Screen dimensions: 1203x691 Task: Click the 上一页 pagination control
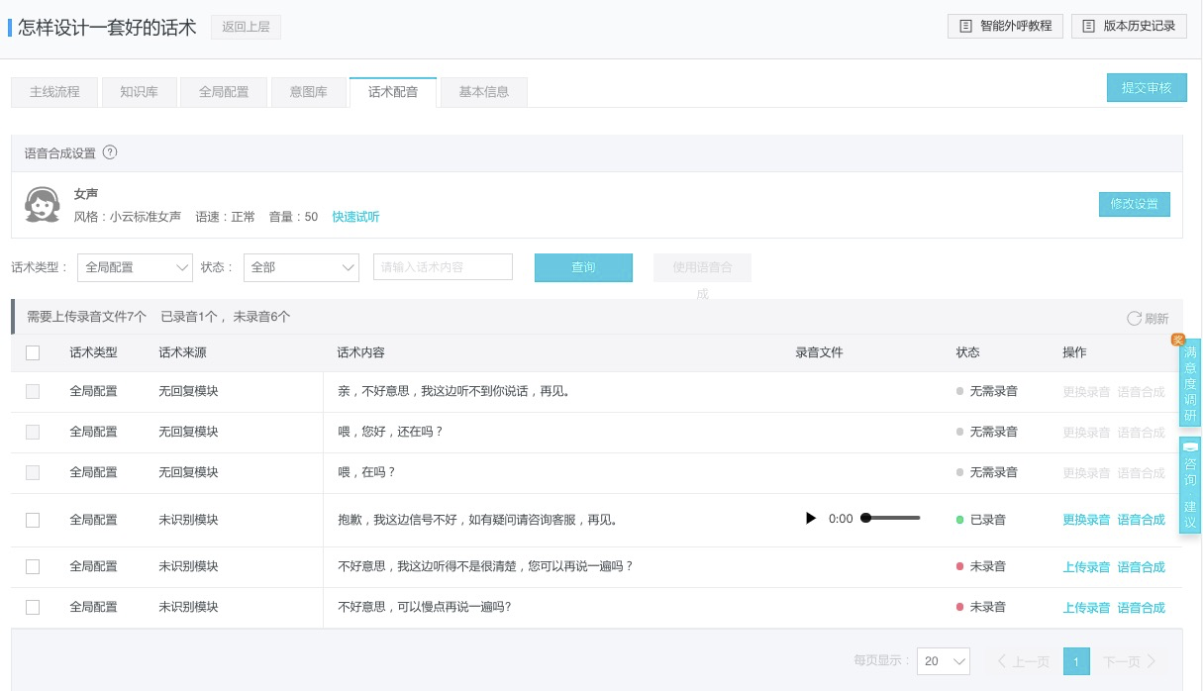[1023, 661]
